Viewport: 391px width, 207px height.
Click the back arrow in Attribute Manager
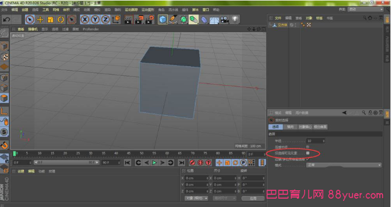point(344,113)
